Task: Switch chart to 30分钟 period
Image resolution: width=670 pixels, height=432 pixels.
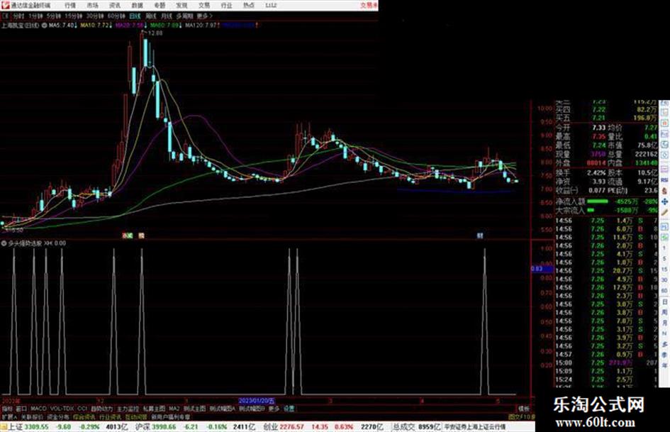Action: [94, 16]
